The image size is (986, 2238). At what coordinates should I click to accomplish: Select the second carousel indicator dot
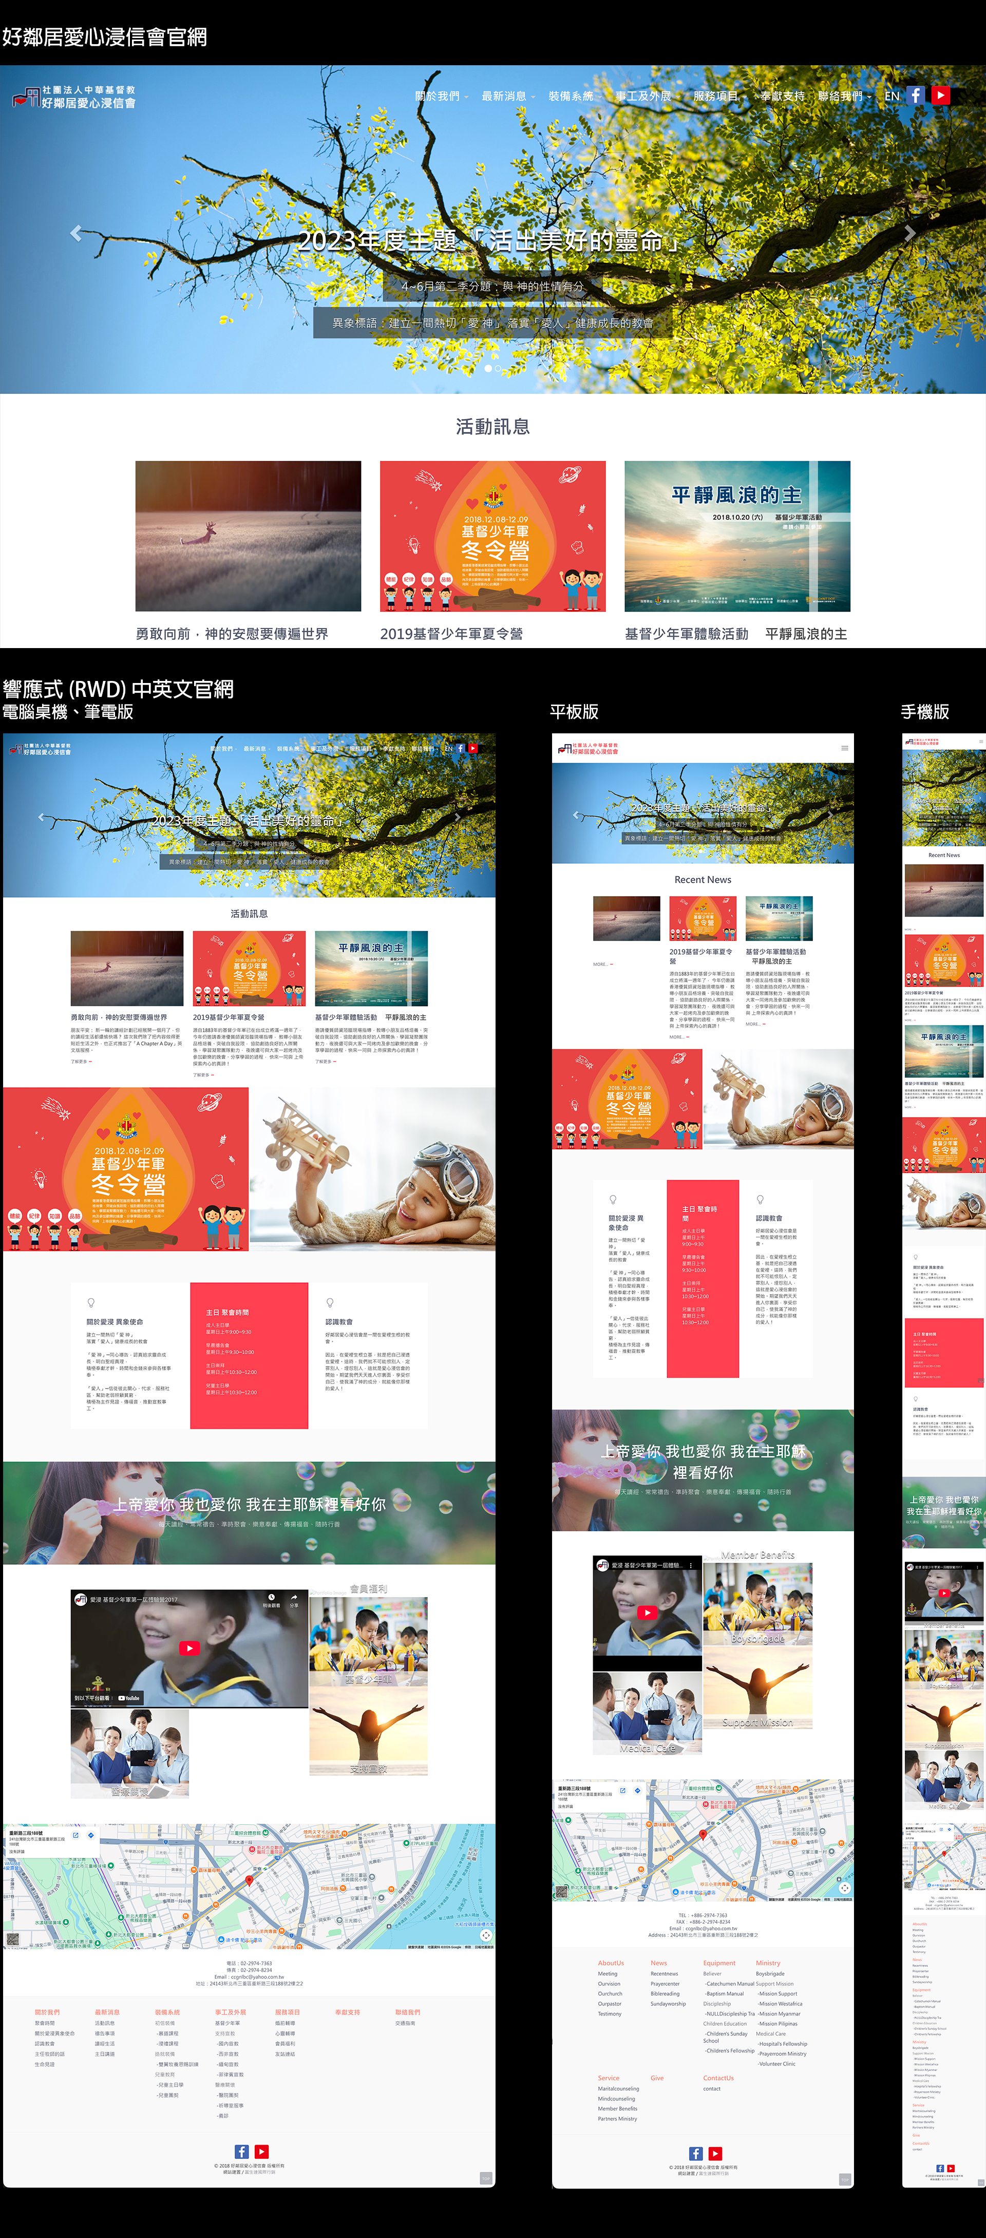(499, 368)
